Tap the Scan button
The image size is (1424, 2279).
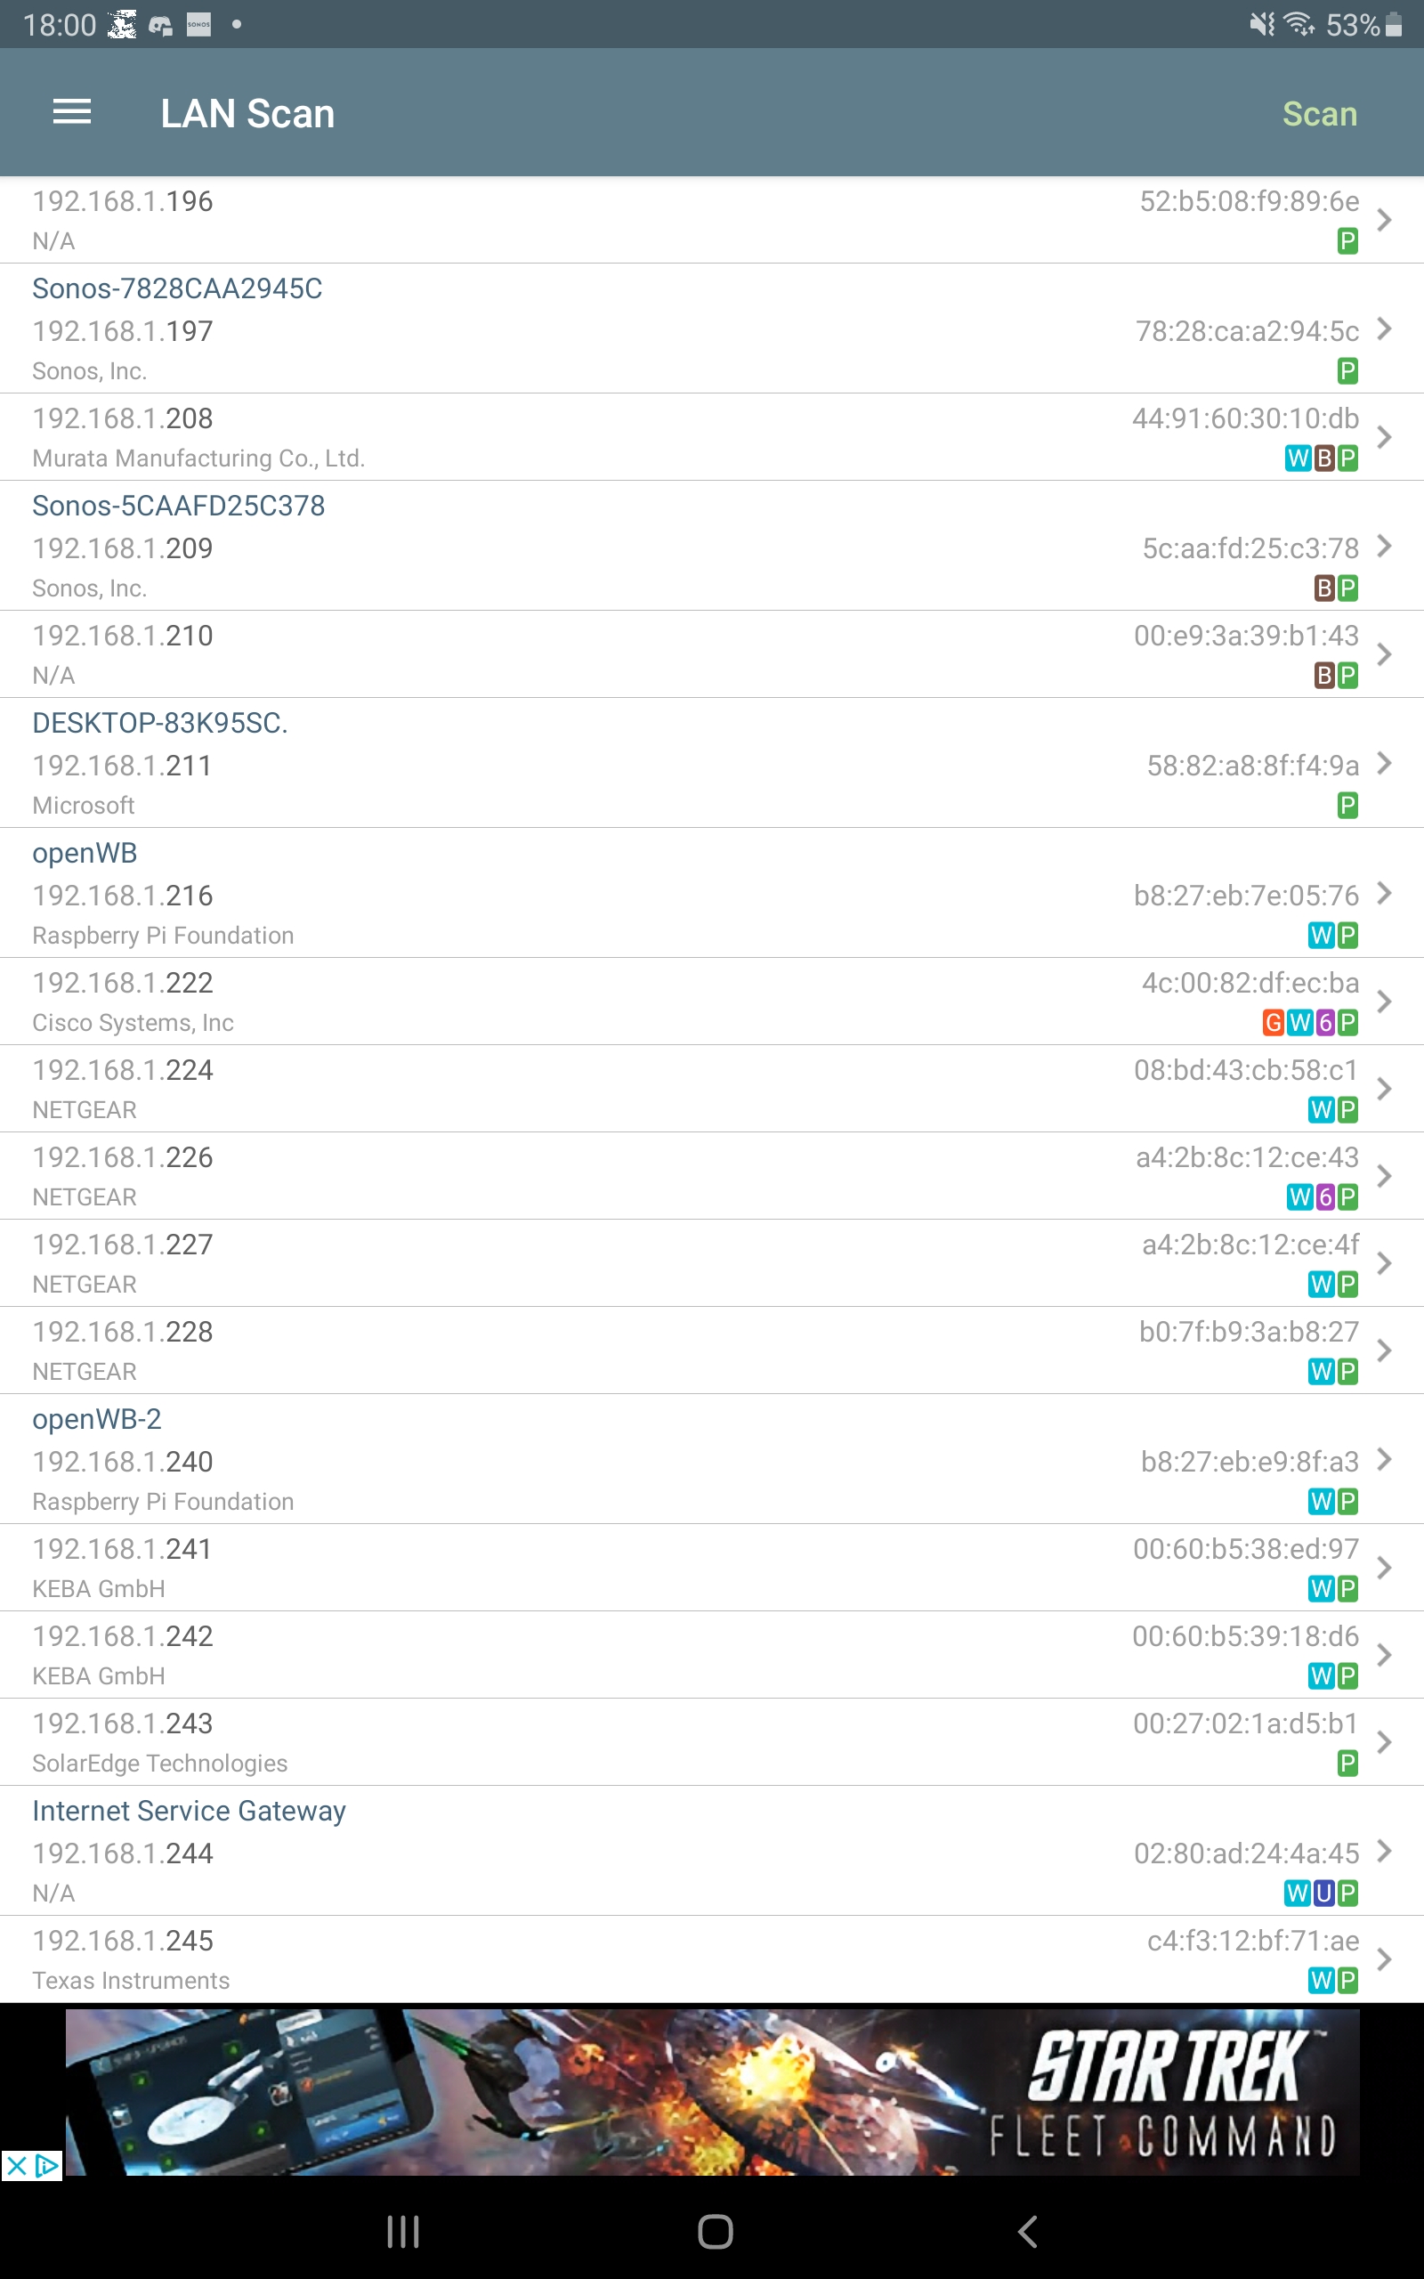pos(1318,114)
